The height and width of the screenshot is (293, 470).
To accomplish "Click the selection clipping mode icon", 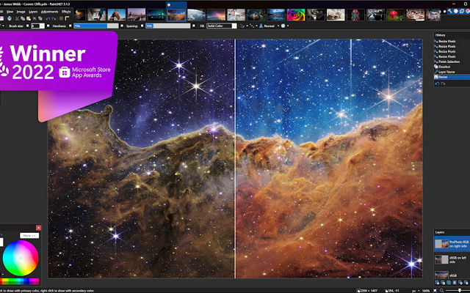I will pyautogui.click(x=283, y=26).
